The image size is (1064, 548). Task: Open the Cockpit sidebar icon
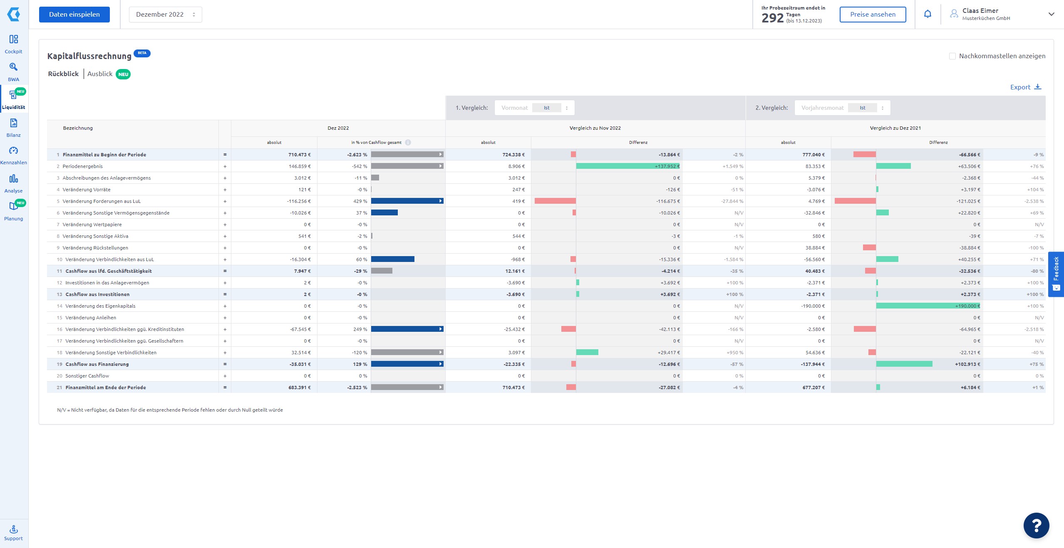tap(14, 39)
